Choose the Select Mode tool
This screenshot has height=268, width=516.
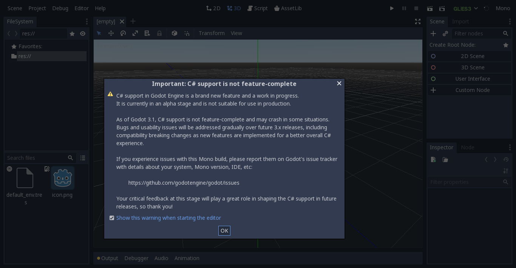99,33
